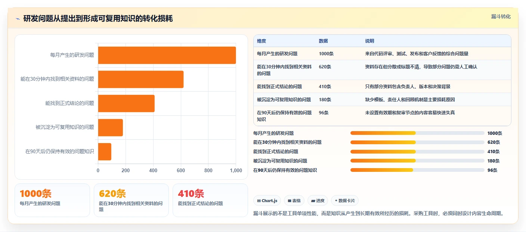Click the title 研发问题从提出到形成可复用知识的转化损耗

98,18
